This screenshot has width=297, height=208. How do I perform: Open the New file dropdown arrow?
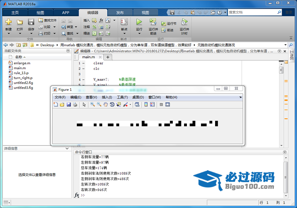point(9,34)
